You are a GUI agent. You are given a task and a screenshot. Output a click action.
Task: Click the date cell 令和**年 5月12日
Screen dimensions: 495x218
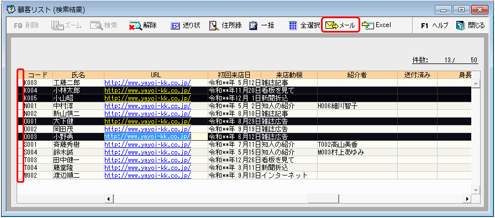point(234,83)
